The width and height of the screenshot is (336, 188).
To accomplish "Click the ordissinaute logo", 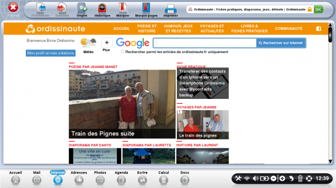I will 55,29.
